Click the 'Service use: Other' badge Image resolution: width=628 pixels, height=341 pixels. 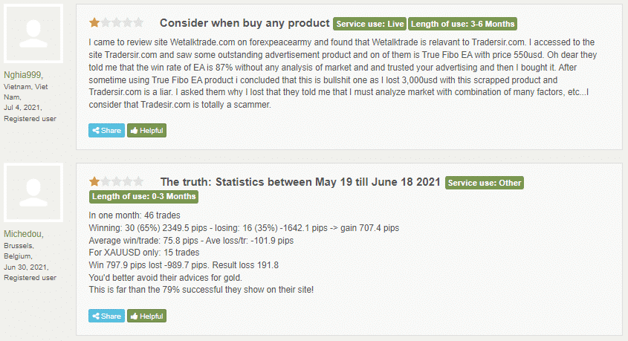click(485, 183)
